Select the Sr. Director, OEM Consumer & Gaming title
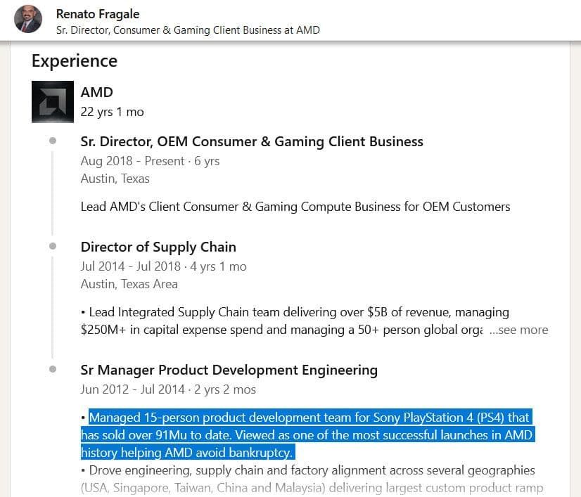The image size is (581, 497). [x=252, y=141]
